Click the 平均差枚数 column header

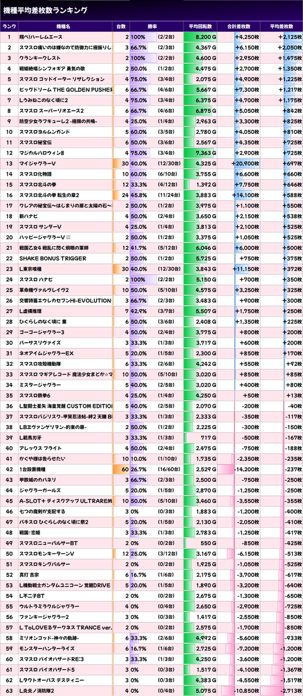(282, 27)
